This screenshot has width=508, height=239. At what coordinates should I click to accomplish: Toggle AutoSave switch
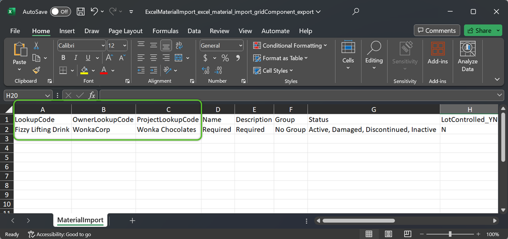[x=61, y=12]
